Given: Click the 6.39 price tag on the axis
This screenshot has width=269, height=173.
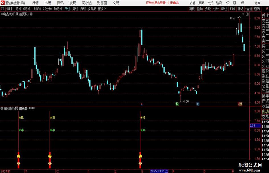Looking at the screenshot, I should (255, 125).
